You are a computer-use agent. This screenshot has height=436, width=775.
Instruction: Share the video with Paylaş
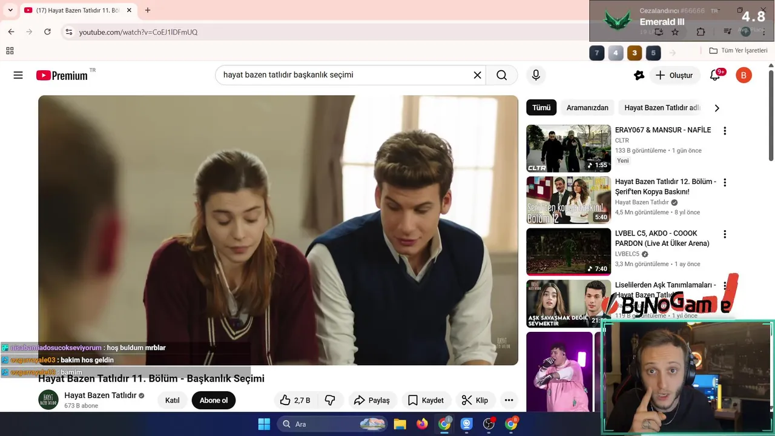(x=372, y=400)
